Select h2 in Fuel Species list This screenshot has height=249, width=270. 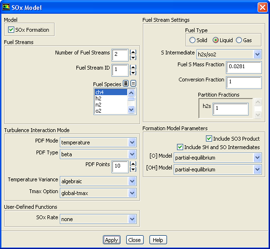pyautogui.click(x=111, y=98)
